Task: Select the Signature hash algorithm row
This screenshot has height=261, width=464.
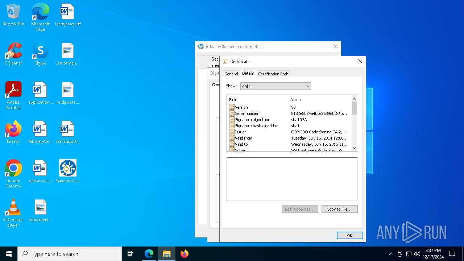Action: [x=290, y=126]
